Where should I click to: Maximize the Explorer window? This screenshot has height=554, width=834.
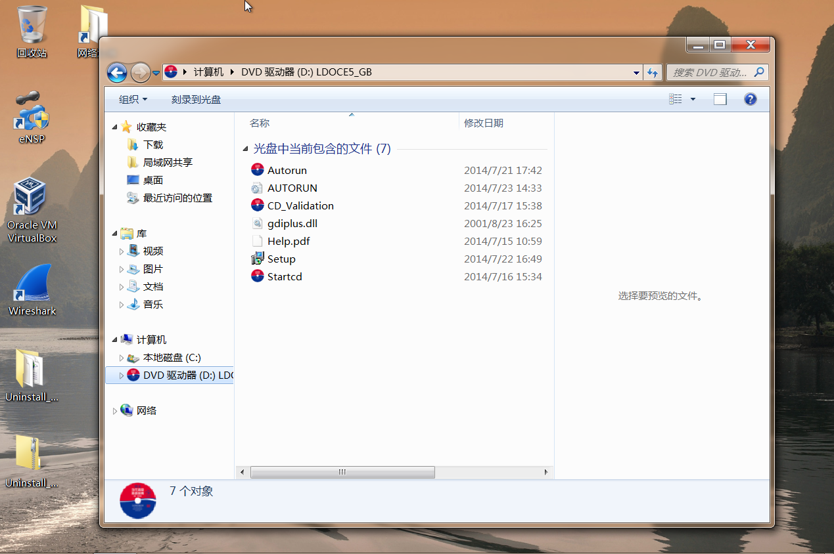click(720, 45)
